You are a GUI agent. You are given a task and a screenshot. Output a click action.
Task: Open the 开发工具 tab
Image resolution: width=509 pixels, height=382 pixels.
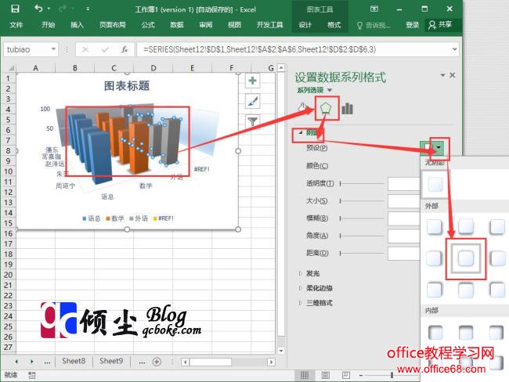(269, 25)
